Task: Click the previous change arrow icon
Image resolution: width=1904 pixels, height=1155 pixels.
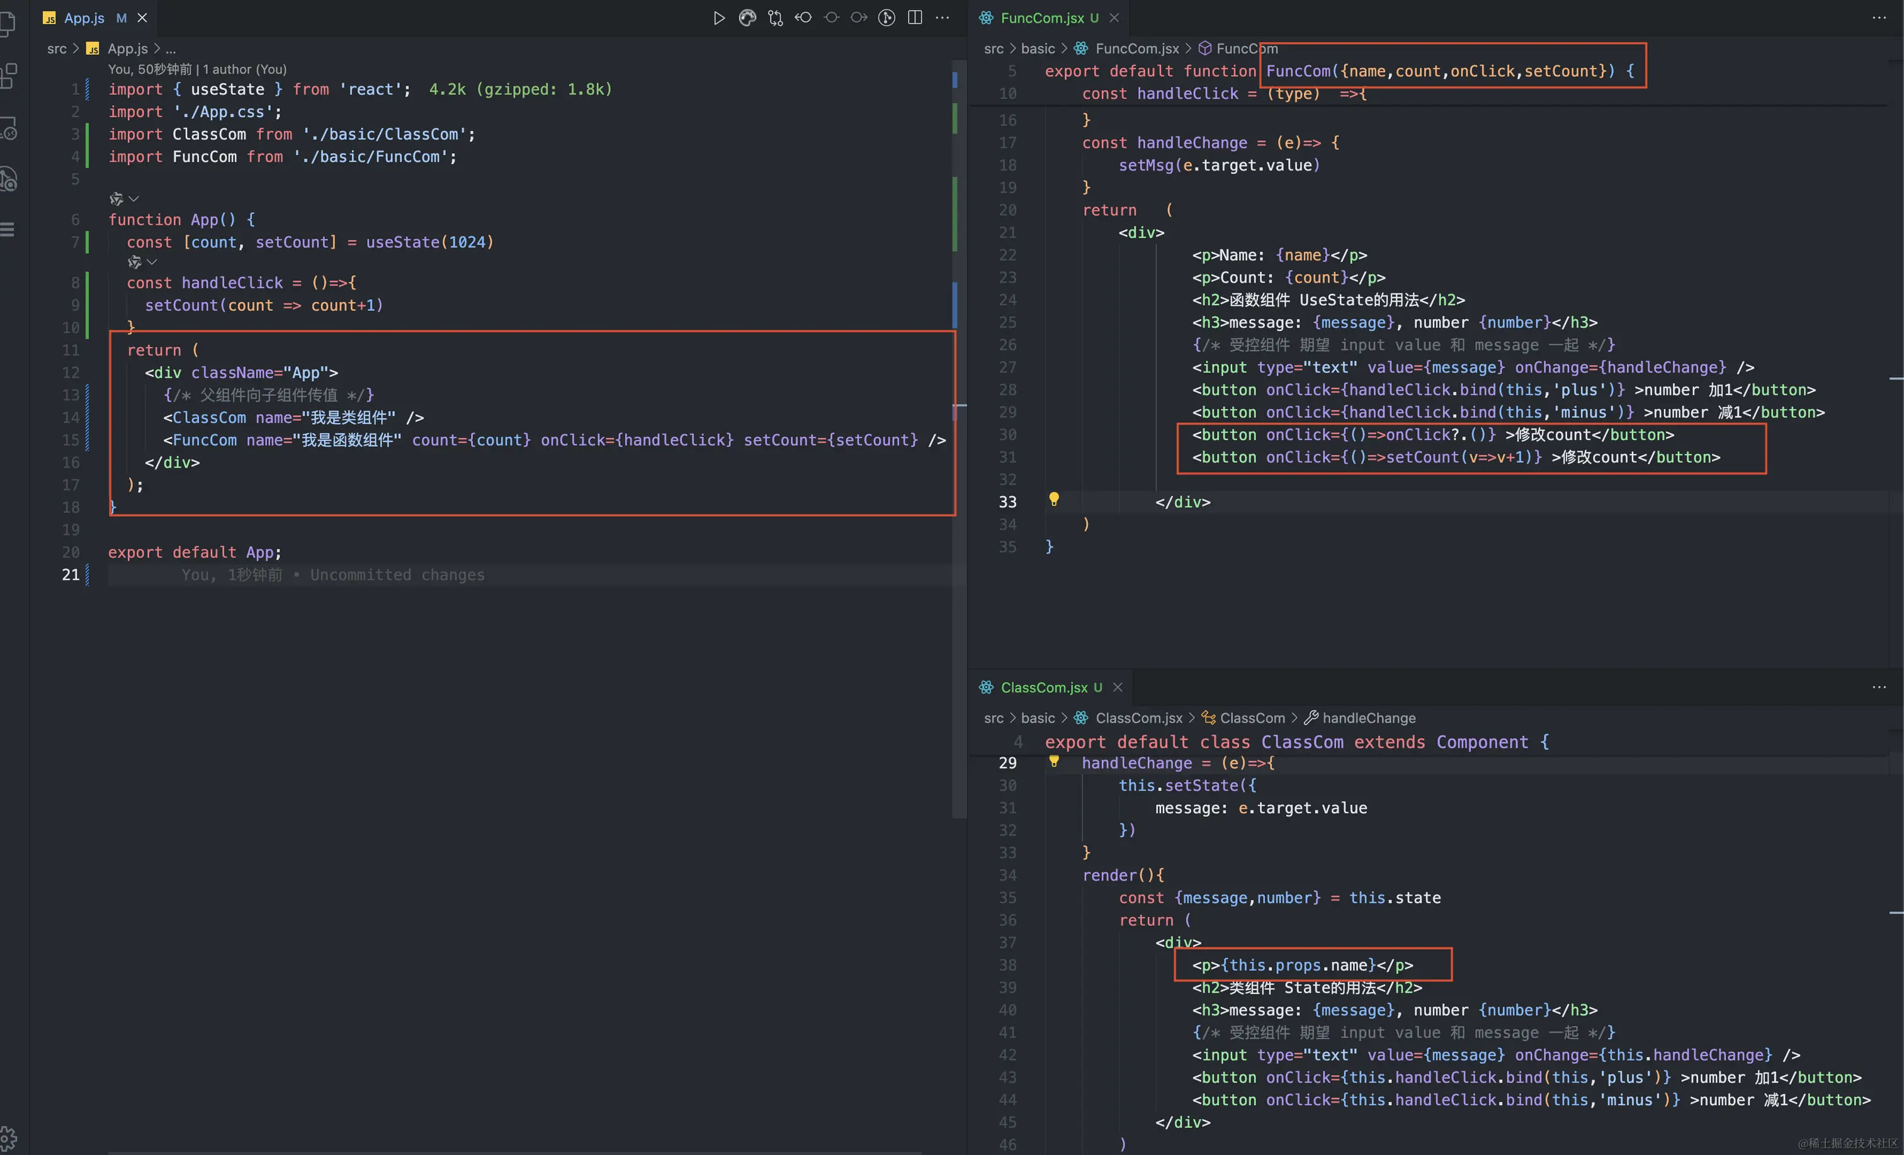Action: 803,18
